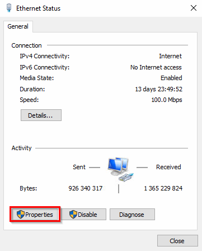Screen dimensions: 202x251
Task: Click the Close button at bottom
Action: (177, 241)
